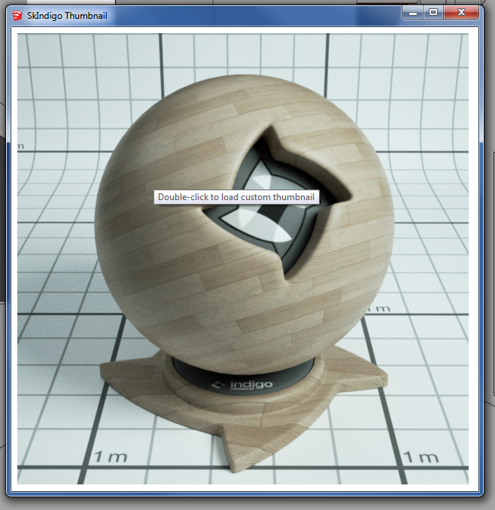Click the SketchUp icon in title bar
Viewport: 495px width, 510px height.
point(17,14)
